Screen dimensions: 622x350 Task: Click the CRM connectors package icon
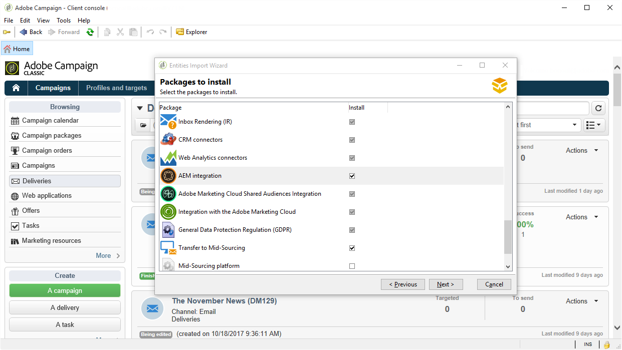[168, 140]
